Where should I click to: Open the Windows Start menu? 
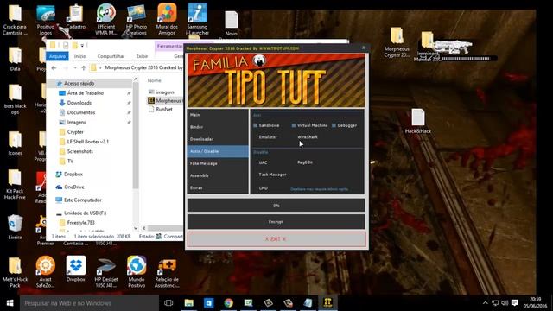coord(10,303)
